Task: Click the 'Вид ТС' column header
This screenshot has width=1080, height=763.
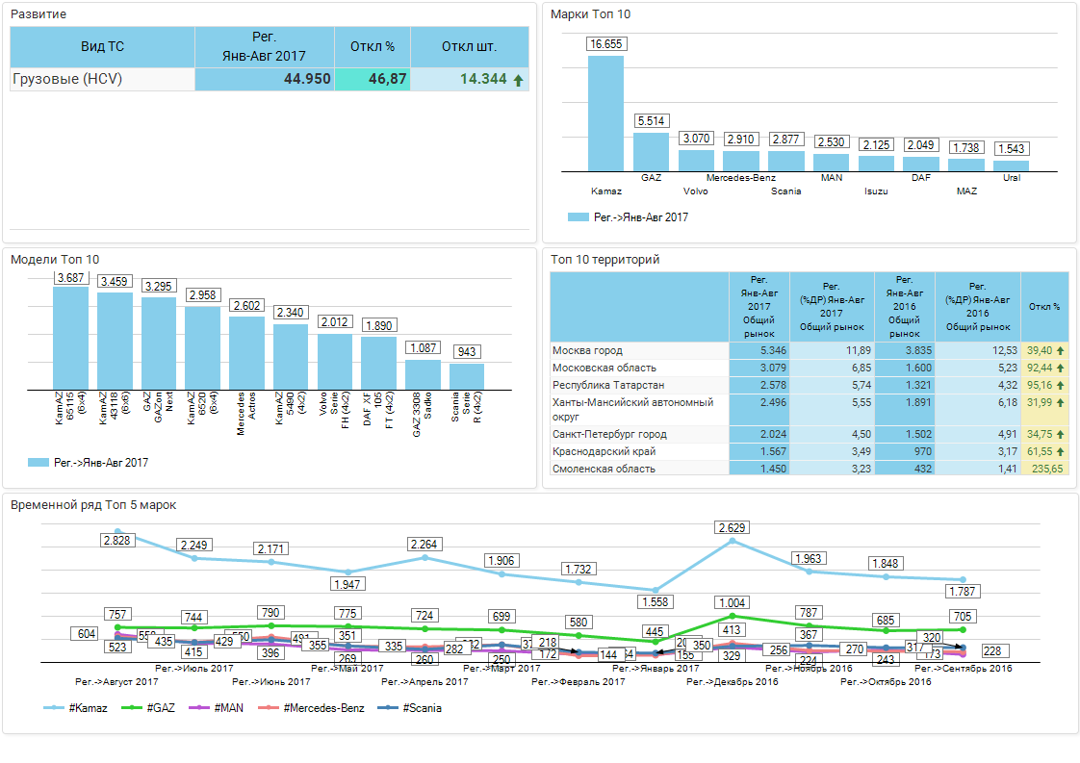Action: (103, 47)
